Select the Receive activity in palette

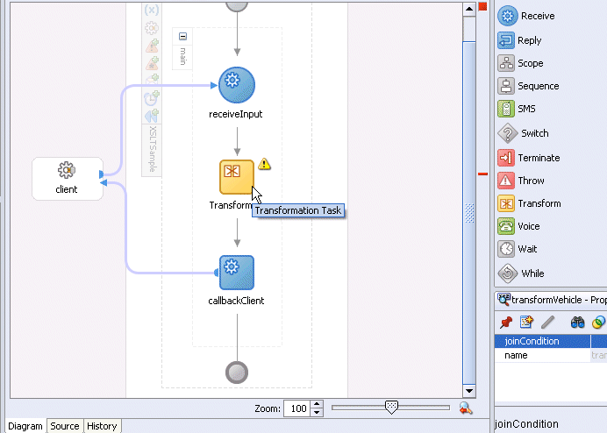pos(526,16)
